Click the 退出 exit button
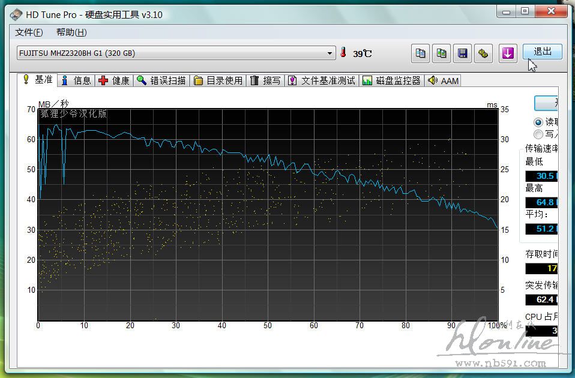The height and width of the screenshot is (378, 575). [542, 52]
